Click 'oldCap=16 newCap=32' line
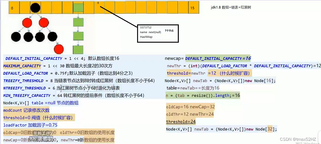 tap(190, 106)
